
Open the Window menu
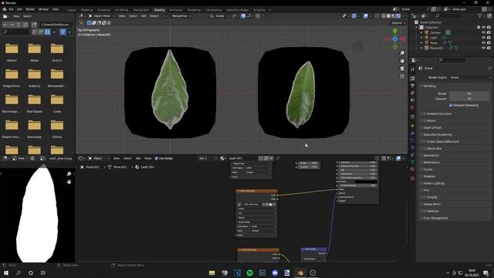tap(43, 9)
